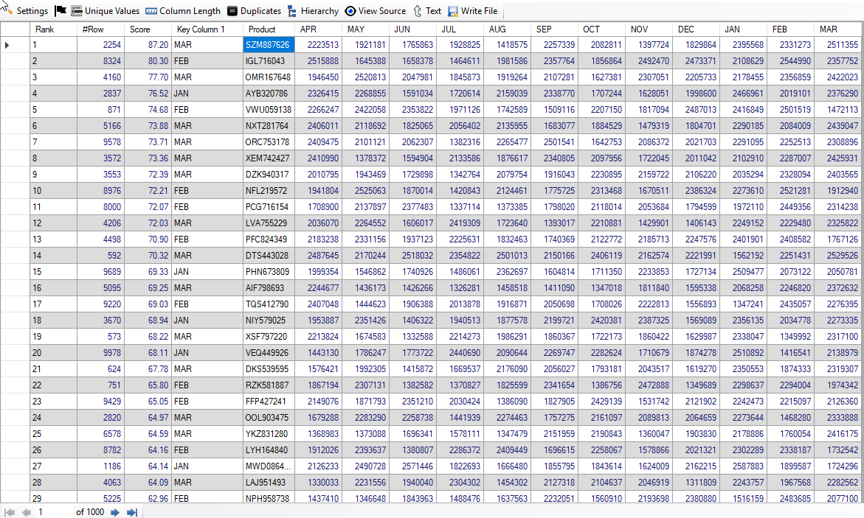Find Duplicates using the toolbar
This screenshot has width=864, height=518.
coord(254,11)
